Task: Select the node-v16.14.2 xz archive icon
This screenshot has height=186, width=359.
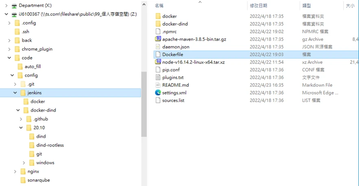Action: [x=158, y=62]
